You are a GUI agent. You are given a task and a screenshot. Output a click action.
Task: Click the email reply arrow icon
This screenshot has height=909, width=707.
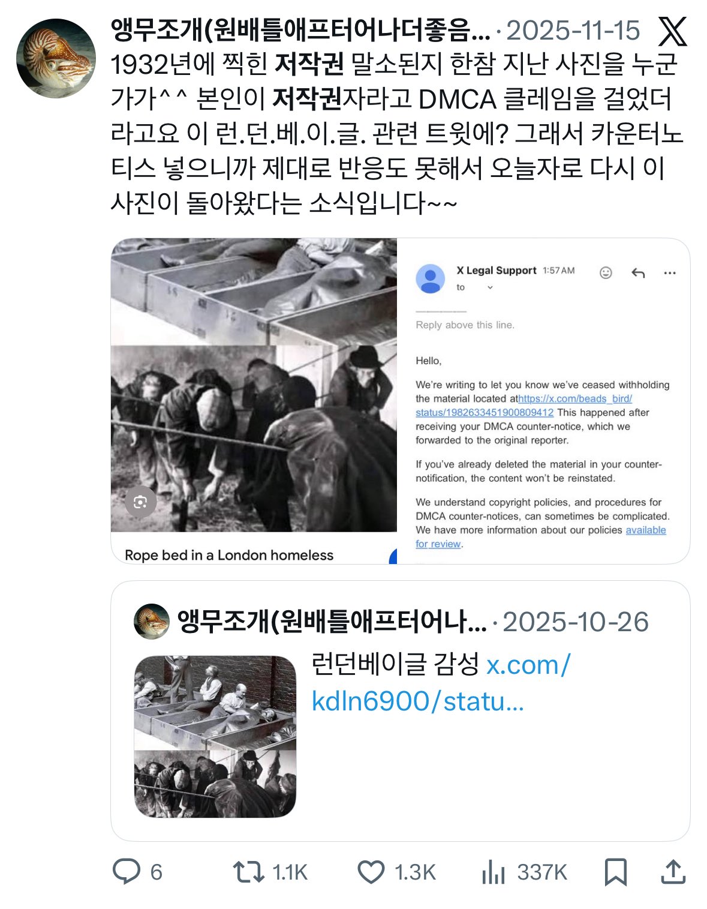click(638, 274)
